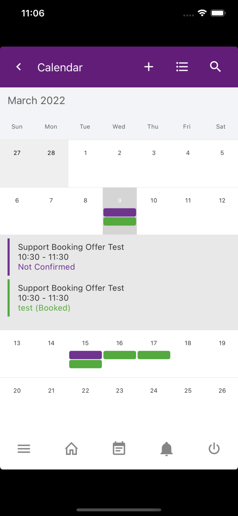Tap the back arrow in Calendar header
Image resolution: width=238 pixels, height=516 pixels.
click(x=19, y=67)
